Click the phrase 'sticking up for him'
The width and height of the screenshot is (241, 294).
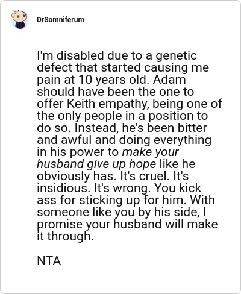click(x=133, y=200)
